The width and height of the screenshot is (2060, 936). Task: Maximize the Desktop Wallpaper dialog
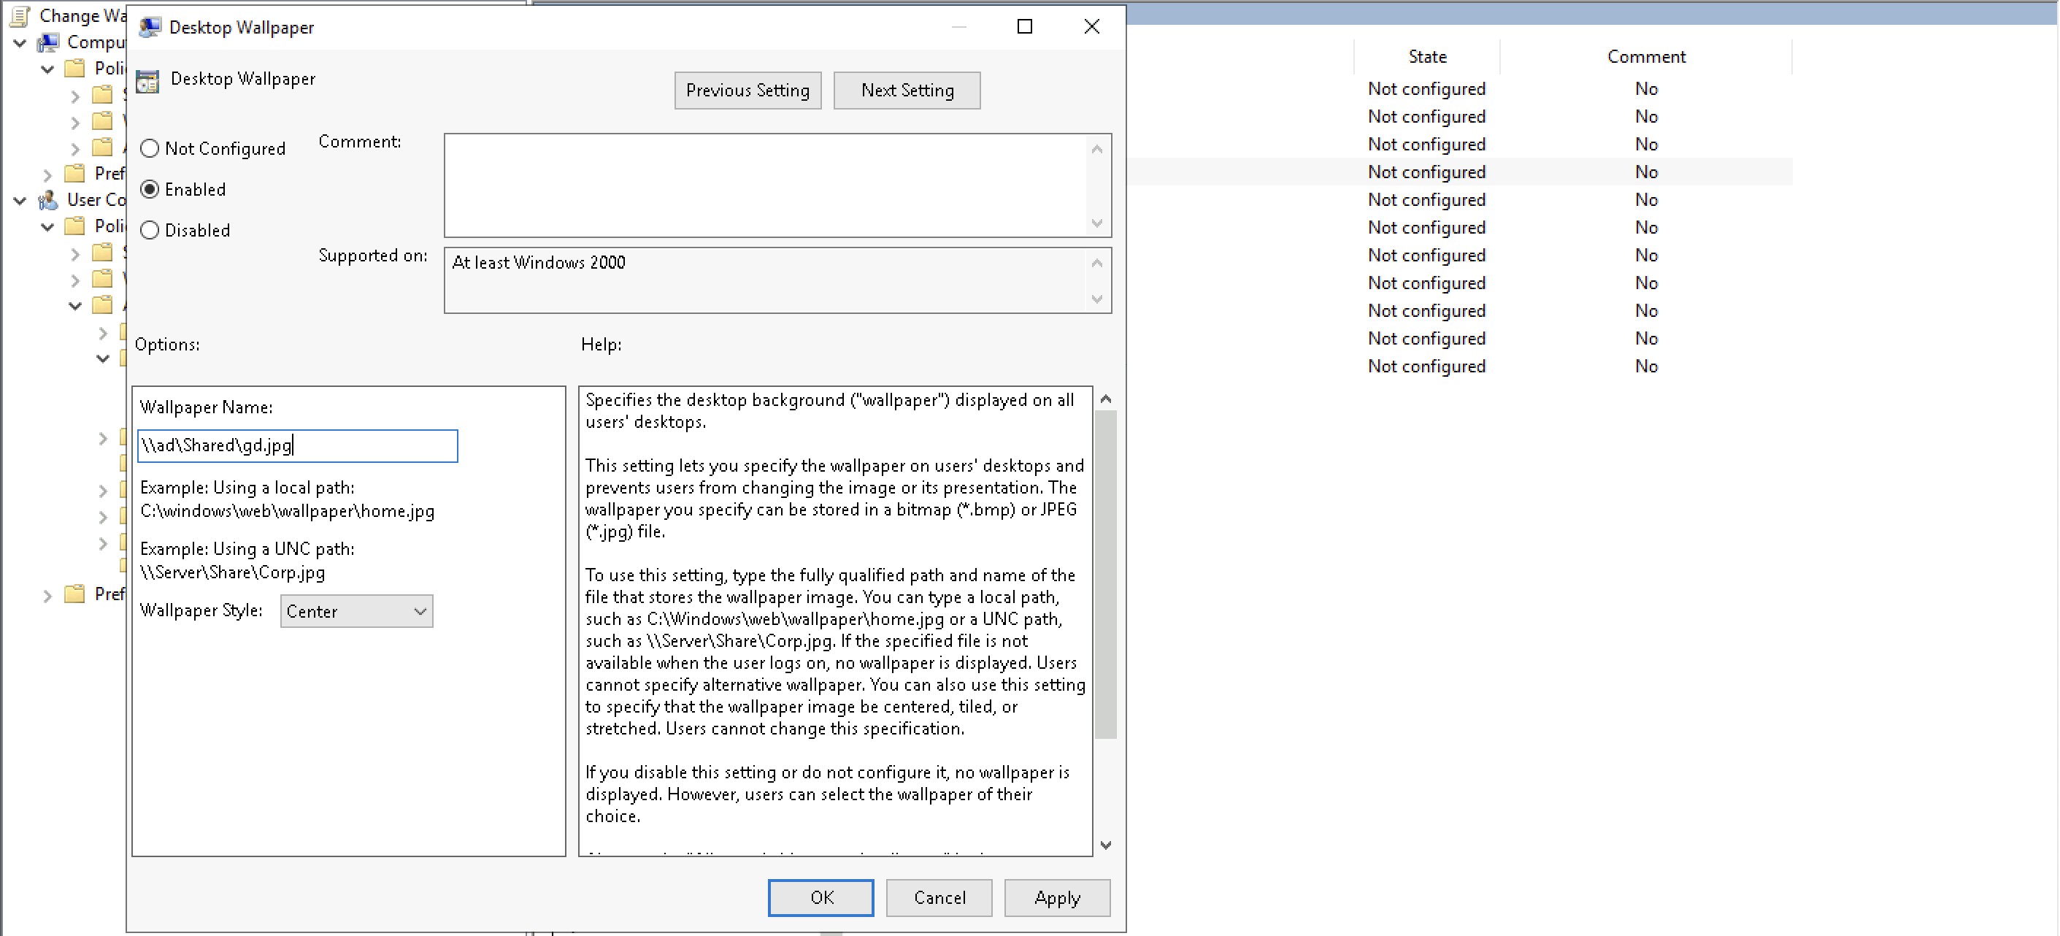[1024, 27]
